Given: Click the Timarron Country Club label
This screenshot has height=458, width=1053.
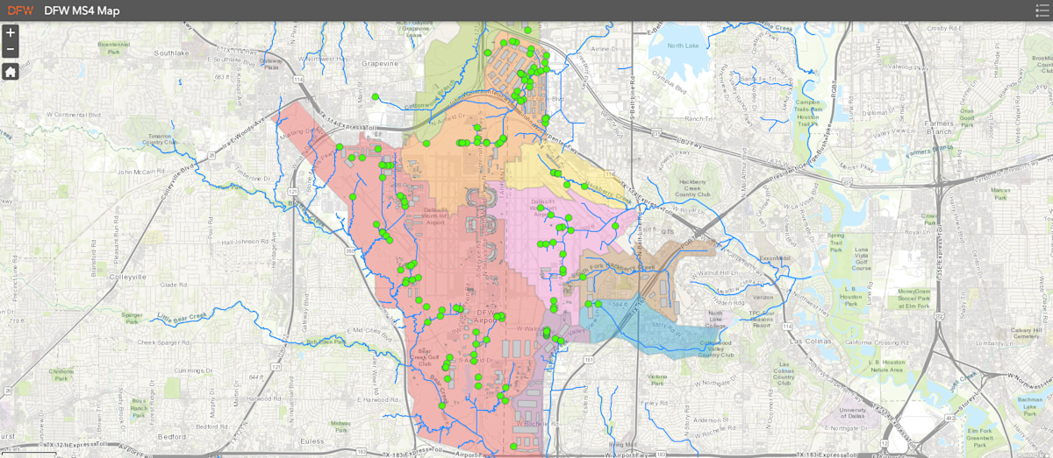Looking at the screenshot, I should pyautogui.click(x=160, y=139).
